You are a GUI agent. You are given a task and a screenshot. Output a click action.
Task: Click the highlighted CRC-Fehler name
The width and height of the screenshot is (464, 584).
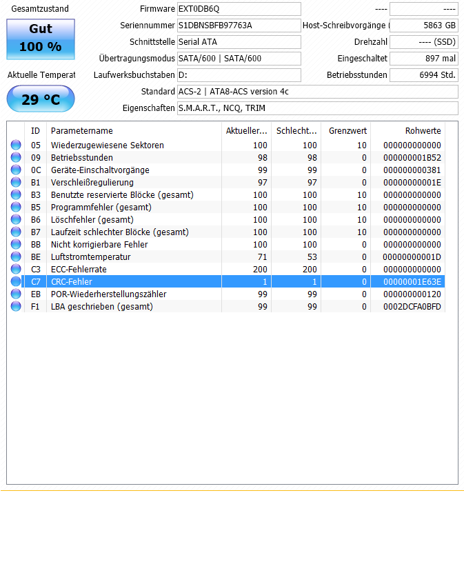click(72, 281)
